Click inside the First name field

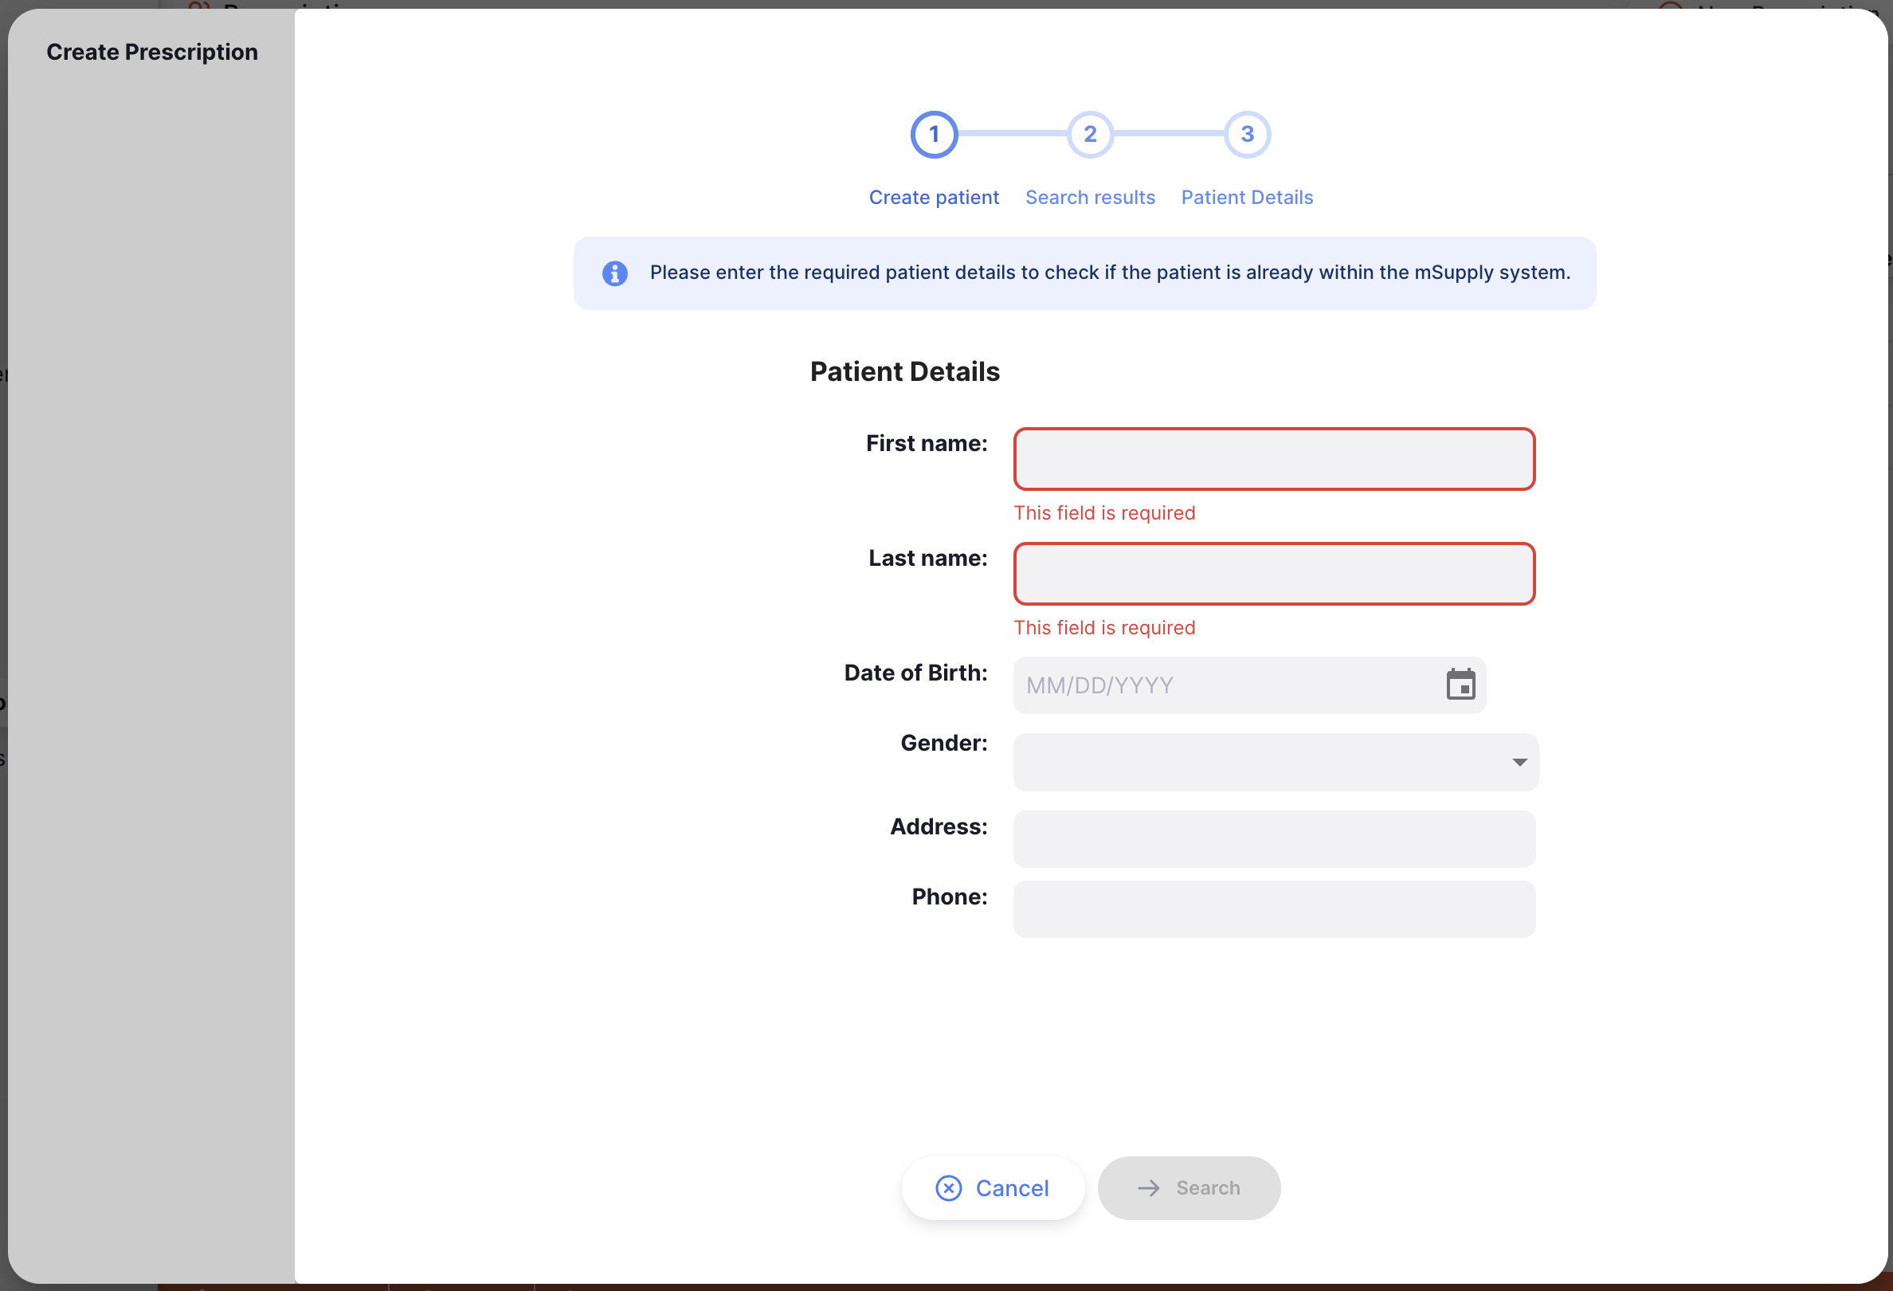[1274, 458]
